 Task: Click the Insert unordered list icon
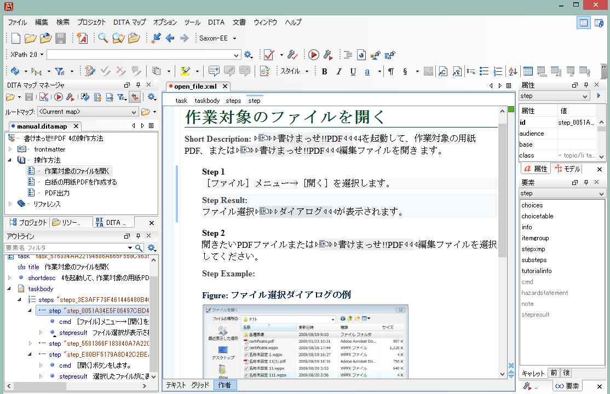[484, 71]
